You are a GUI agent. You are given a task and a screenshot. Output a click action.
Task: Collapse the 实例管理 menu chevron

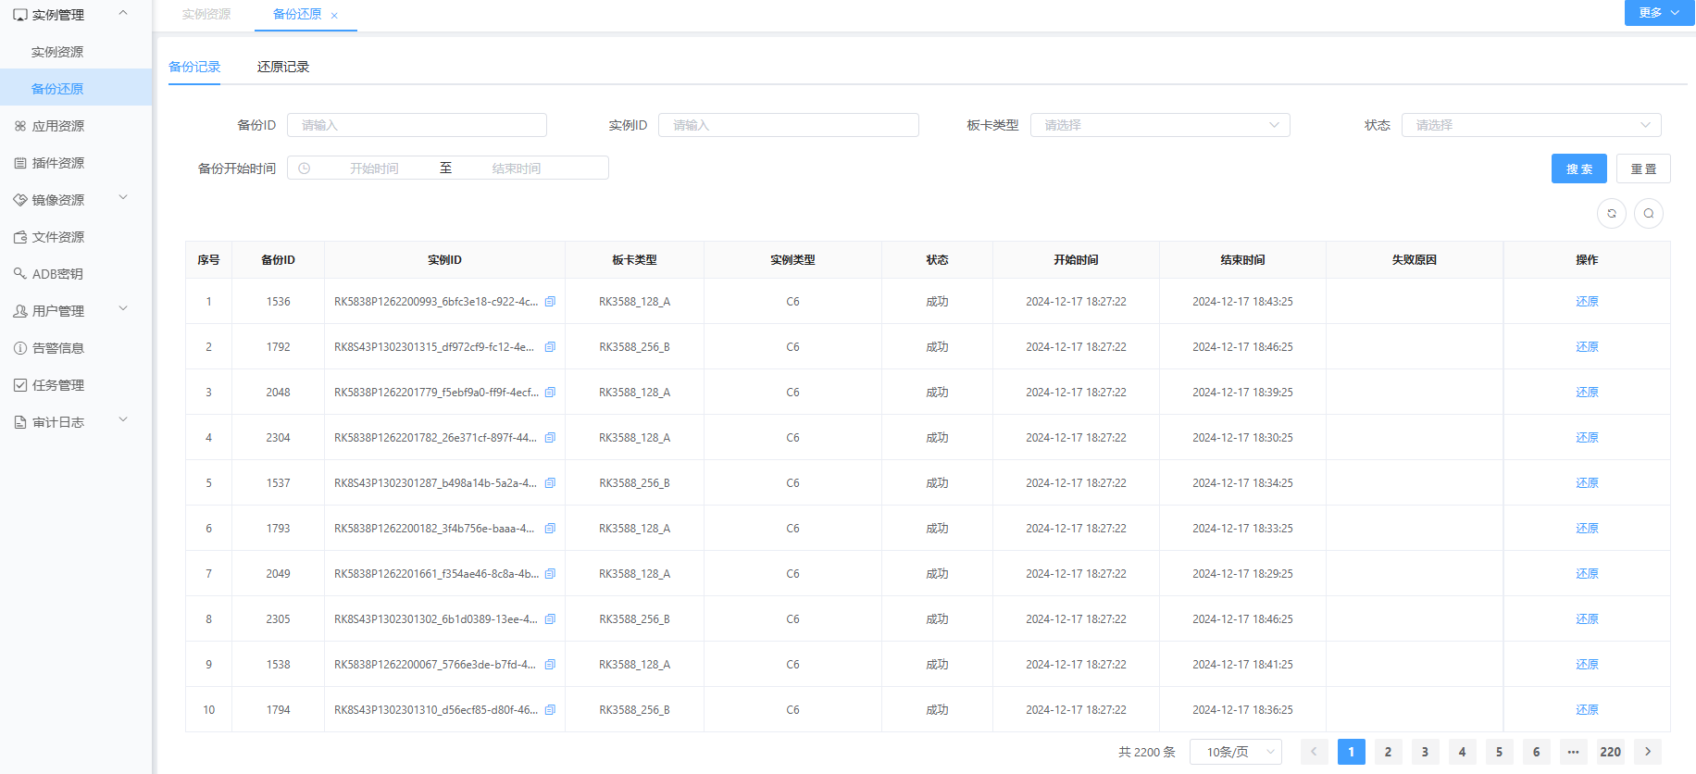pos(123,13)
